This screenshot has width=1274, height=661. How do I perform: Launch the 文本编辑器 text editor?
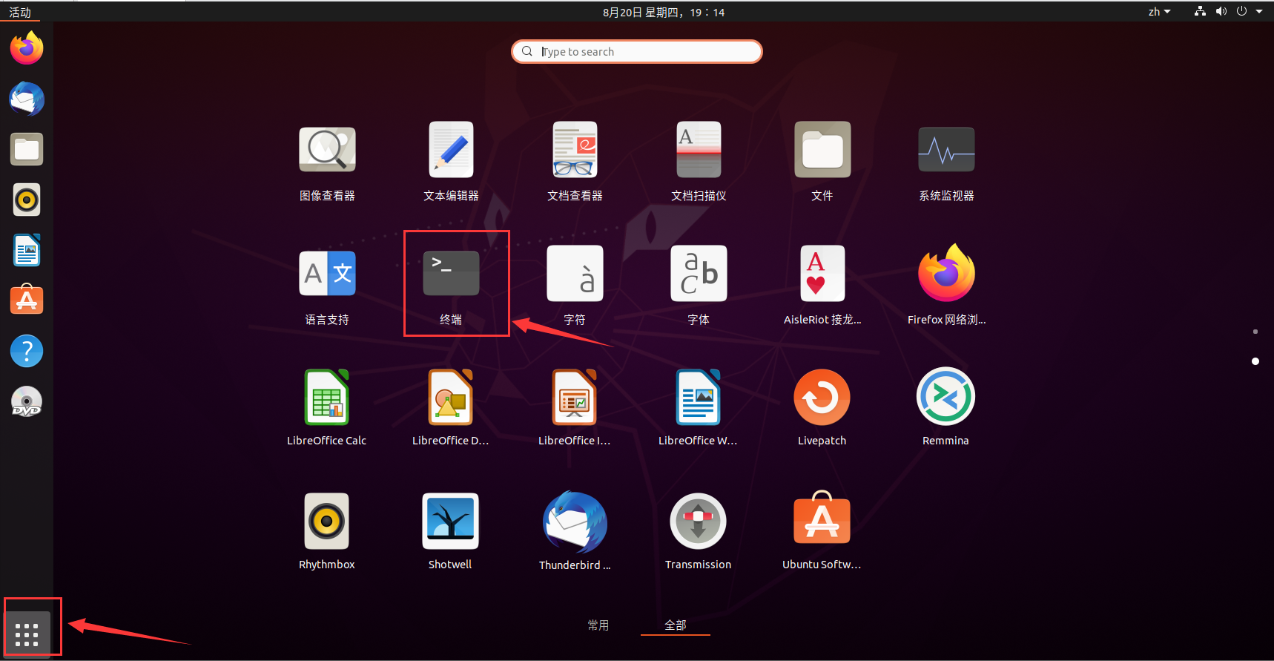(x=451, y=149)
